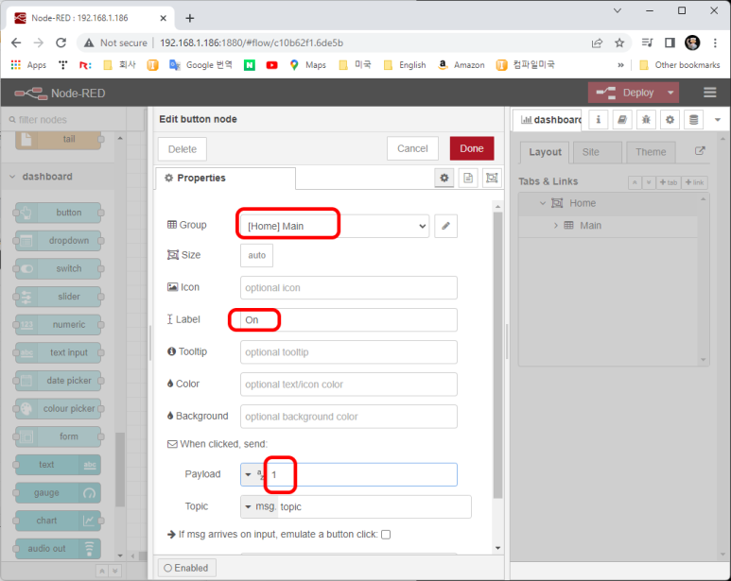731x581 pixels.
Task: Open the Payload type selector dropdown
Action: tap(253, 474)
